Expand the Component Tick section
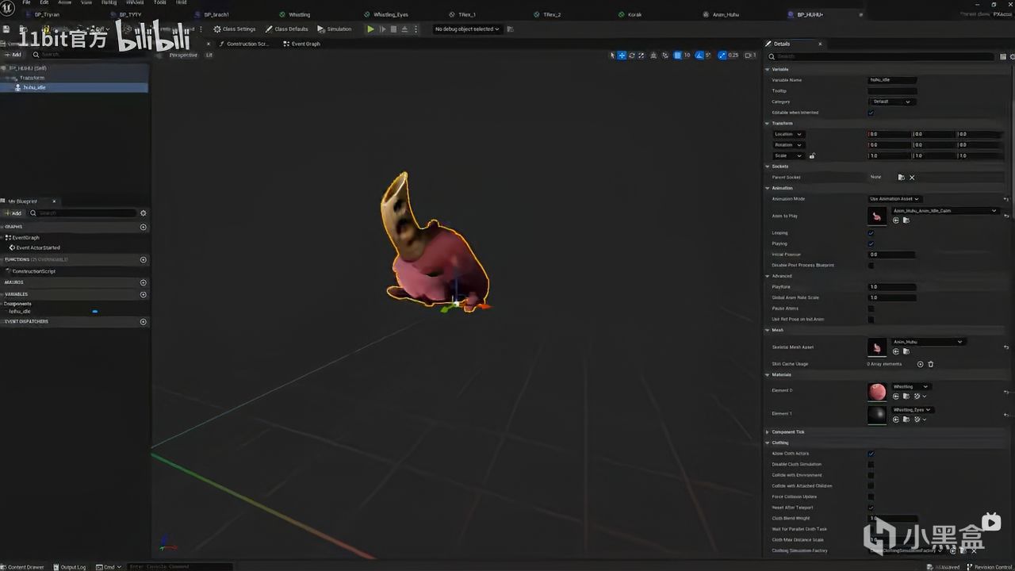The image size is (1015, 571). [x=768, y=432]
